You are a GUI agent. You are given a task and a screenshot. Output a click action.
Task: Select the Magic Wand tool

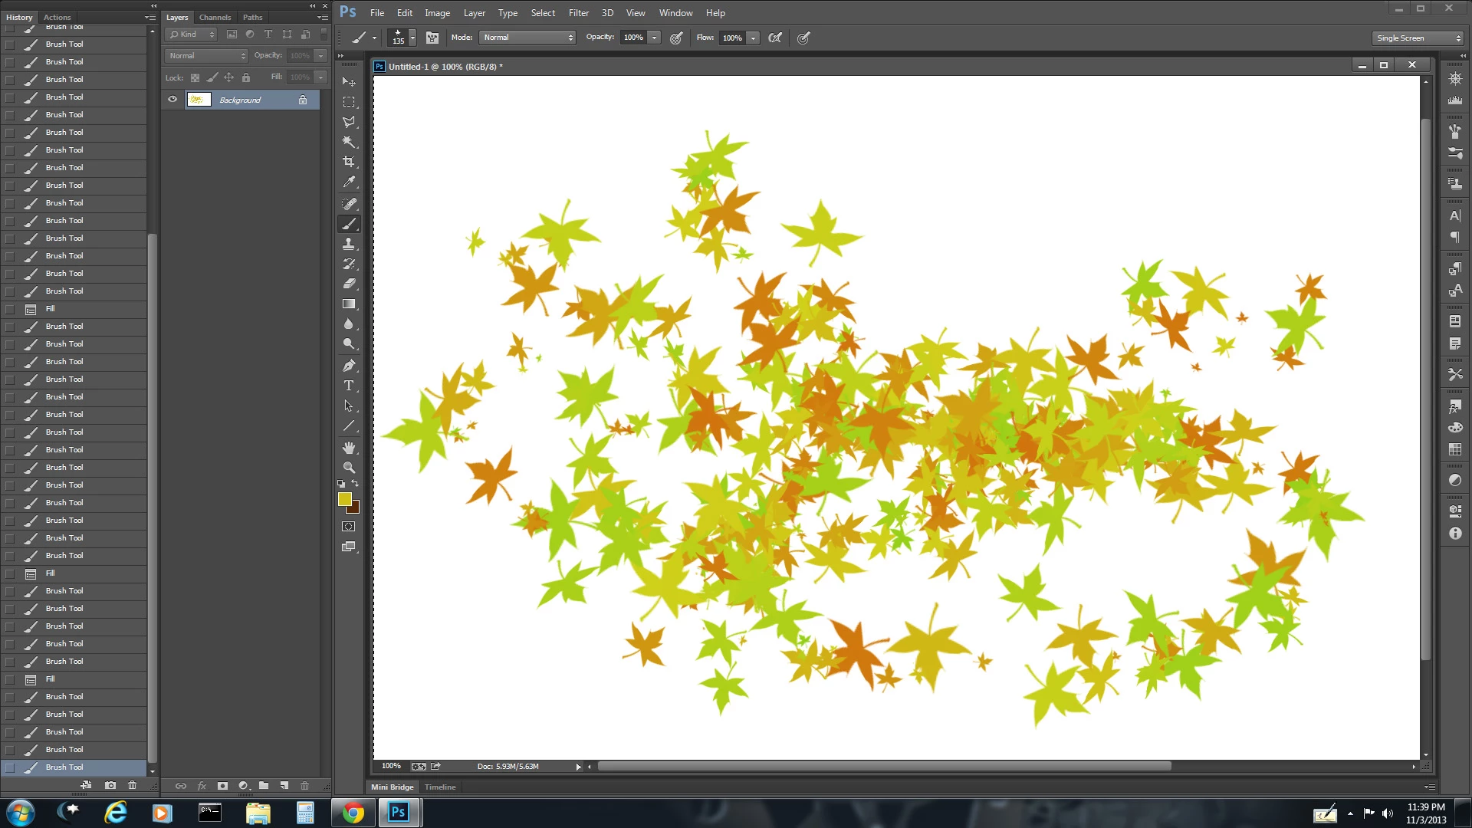click(x=349, y=142)
